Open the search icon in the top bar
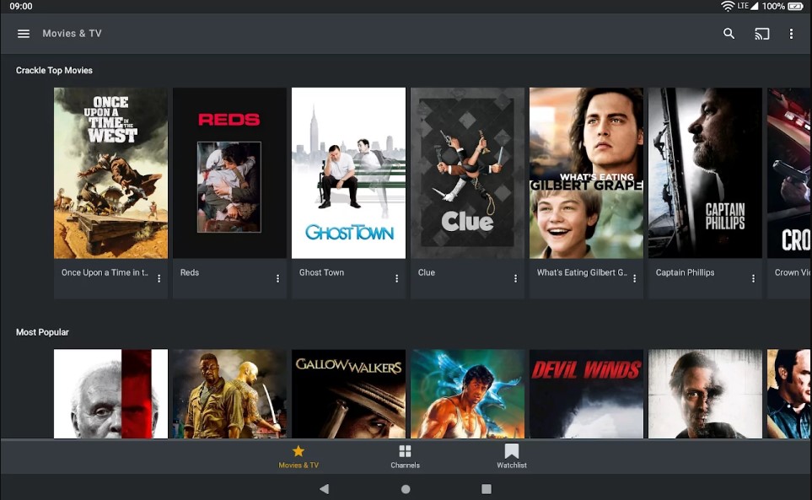This screenshot has height=500, width=812. [729, 34]
